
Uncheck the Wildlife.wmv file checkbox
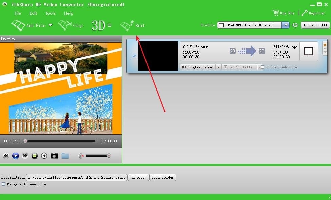(134, 56)
